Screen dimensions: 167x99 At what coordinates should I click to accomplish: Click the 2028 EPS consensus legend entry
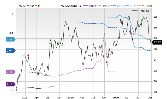(145, 6)
